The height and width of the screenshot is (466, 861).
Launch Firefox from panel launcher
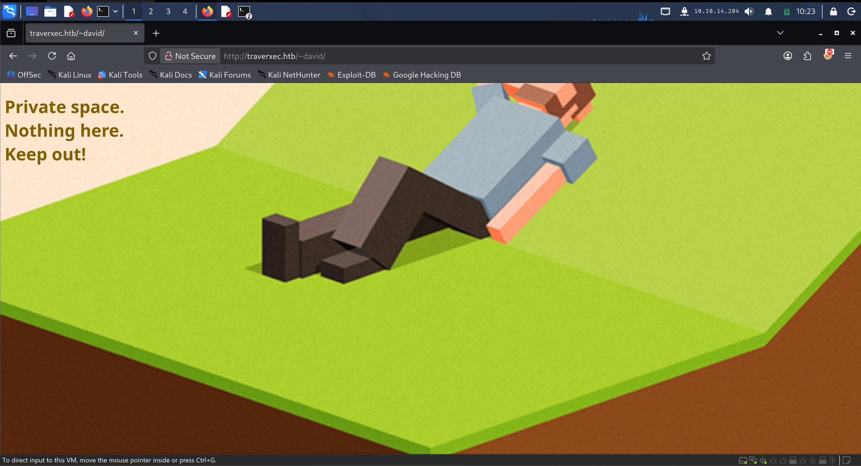[x=87, y=12]
